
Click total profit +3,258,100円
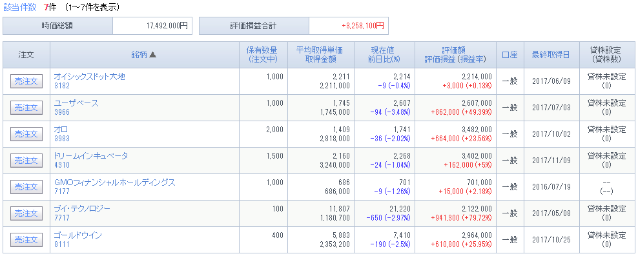pyautogui.click(x=363, y=26)
